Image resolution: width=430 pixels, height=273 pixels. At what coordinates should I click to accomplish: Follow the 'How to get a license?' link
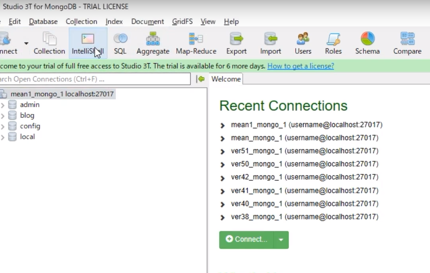300,66
